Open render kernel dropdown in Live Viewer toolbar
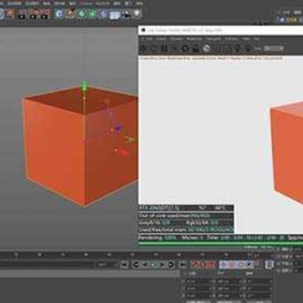The image size is (303, 303). 274,49
